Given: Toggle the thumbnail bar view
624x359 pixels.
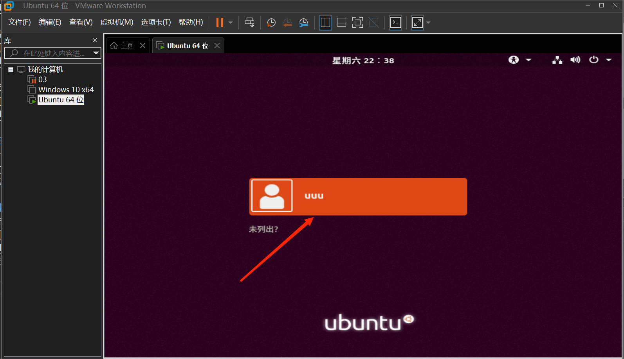Looking at the screenshot, I should coord(341,23).
